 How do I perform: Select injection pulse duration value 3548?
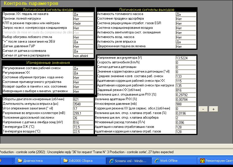point(83,104)
